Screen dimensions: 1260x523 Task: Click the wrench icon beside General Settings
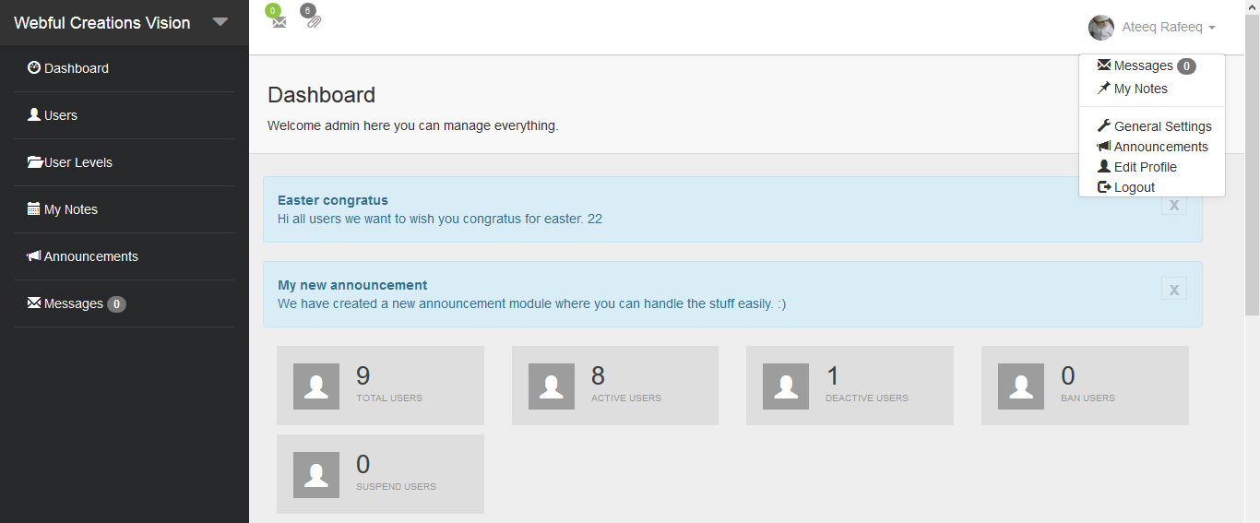pos(1103,126)
